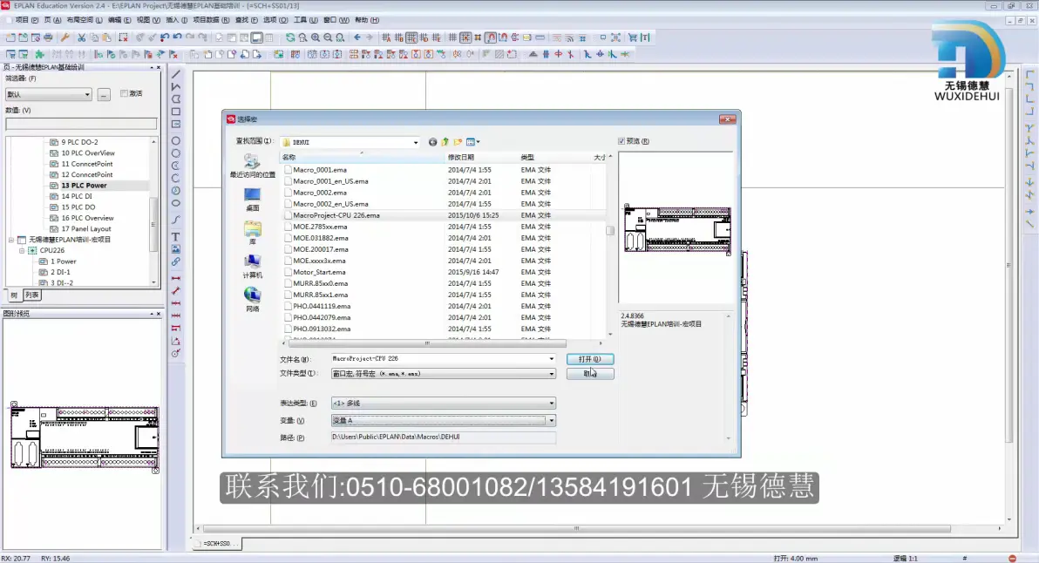Click the print icon in the main toolbar
This screenshot has width=1039, height=563.
point(48,37)
